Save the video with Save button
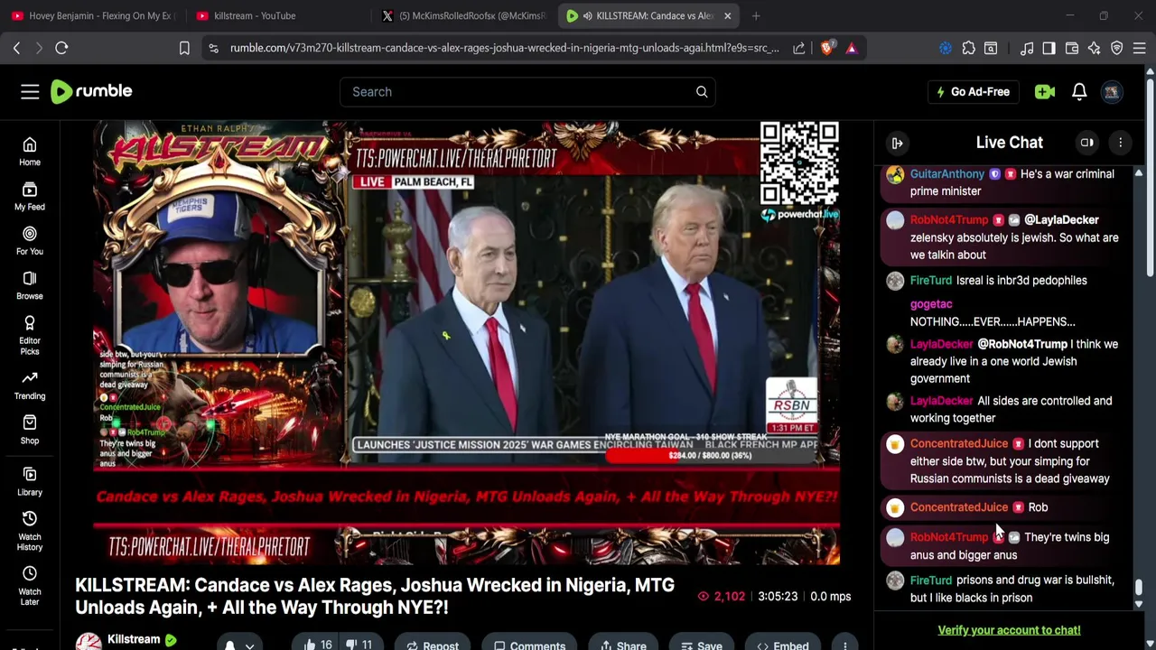The image size is (1156, 650). click(x=701, y=645)
